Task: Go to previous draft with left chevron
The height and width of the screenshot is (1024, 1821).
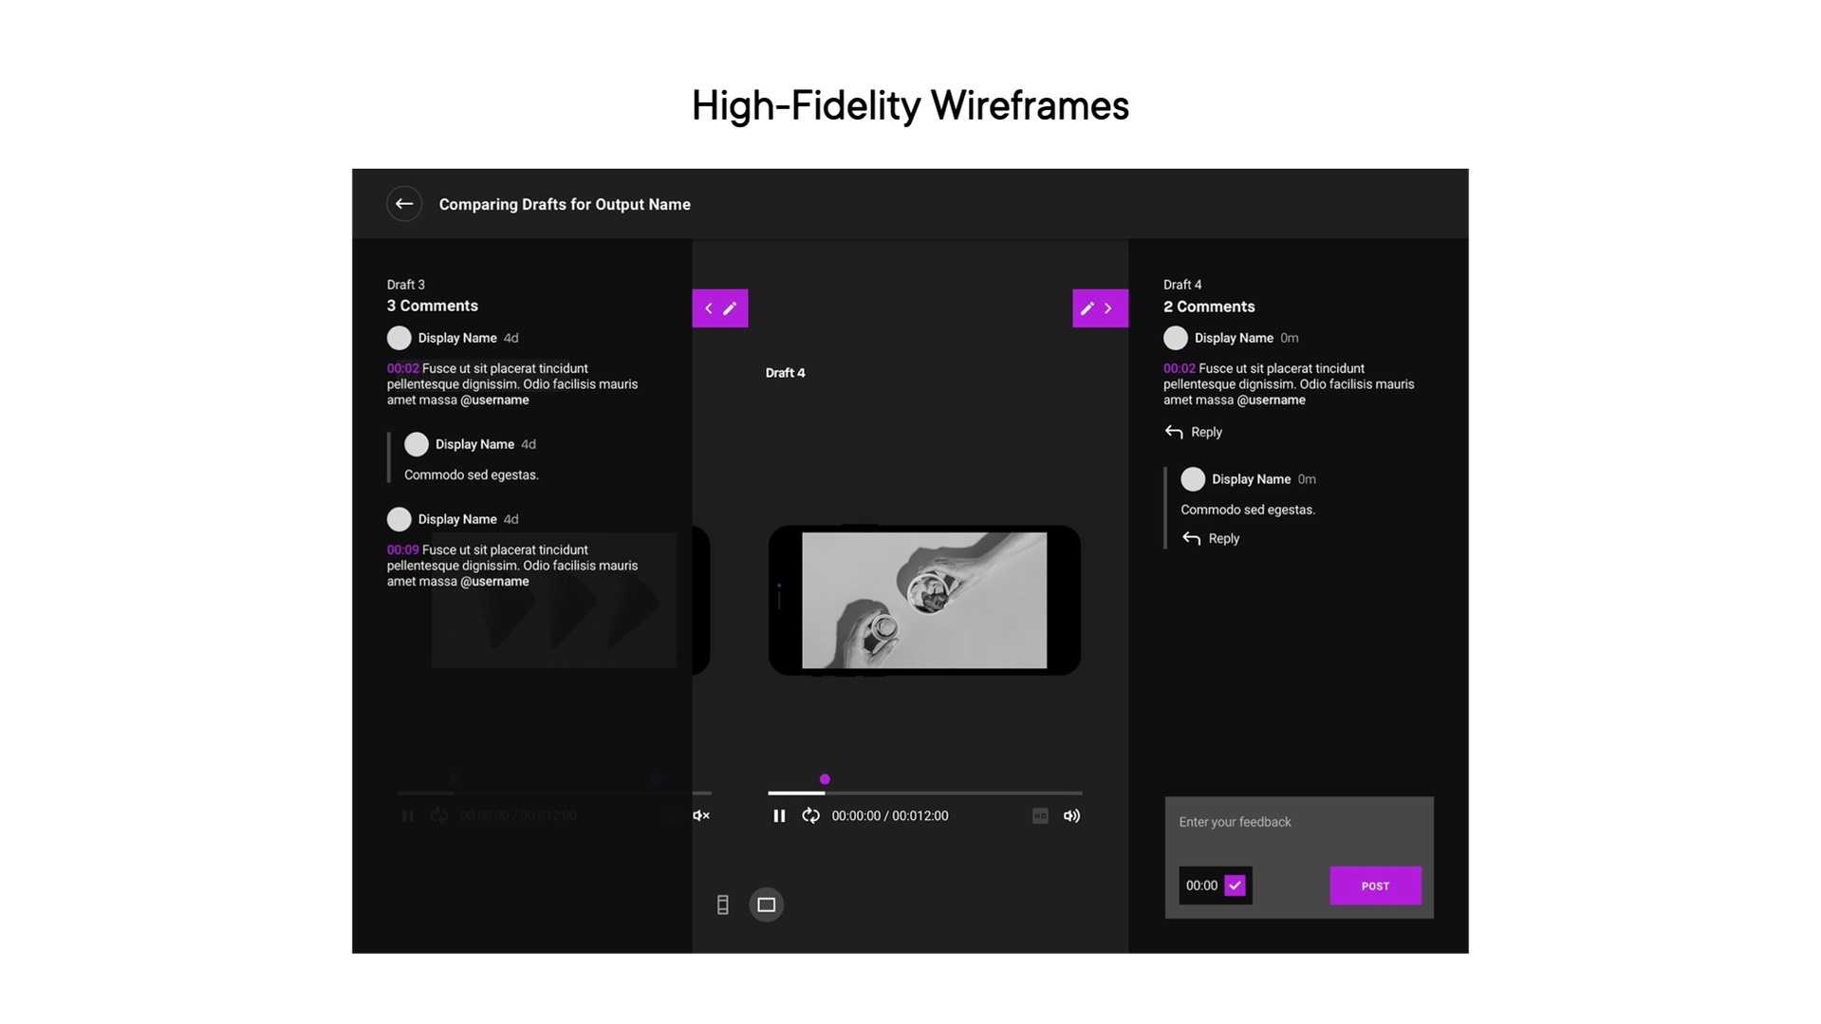Action: 708,308
